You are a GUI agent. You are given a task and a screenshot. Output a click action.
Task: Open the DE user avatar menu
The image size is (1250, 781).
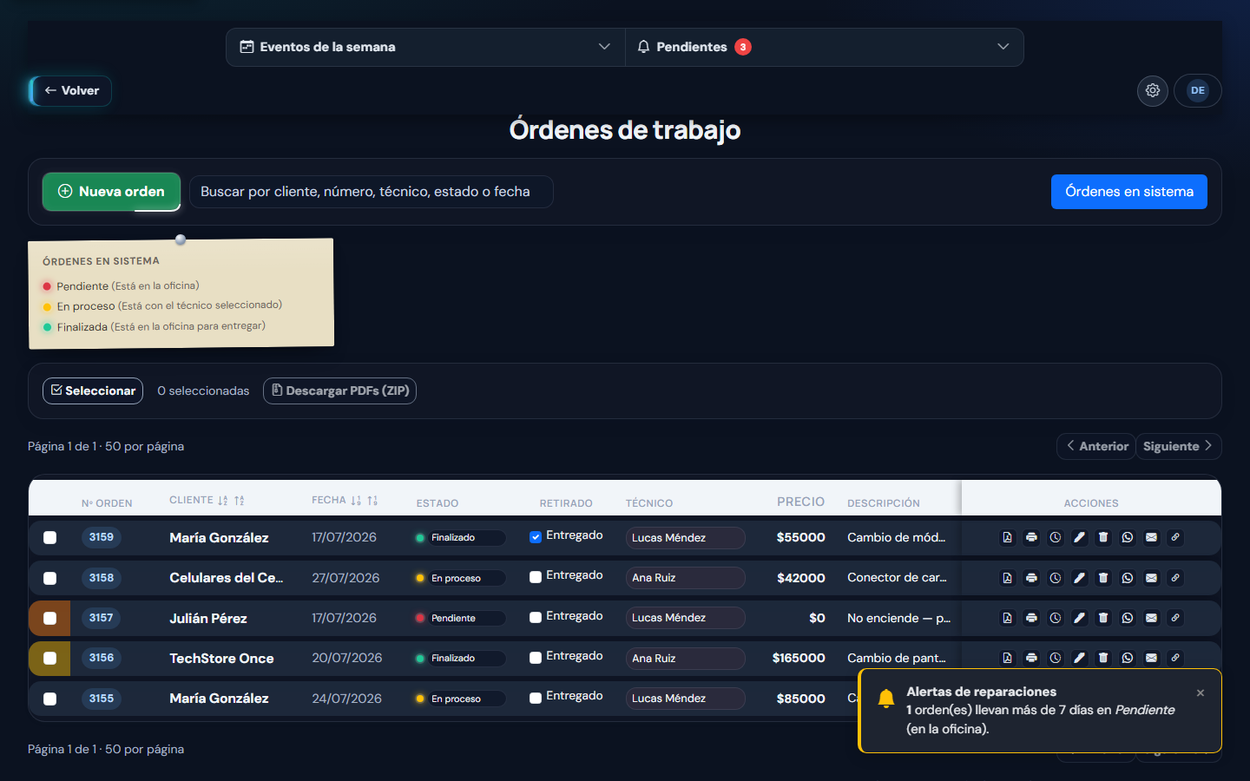(x=1198, y=90)
